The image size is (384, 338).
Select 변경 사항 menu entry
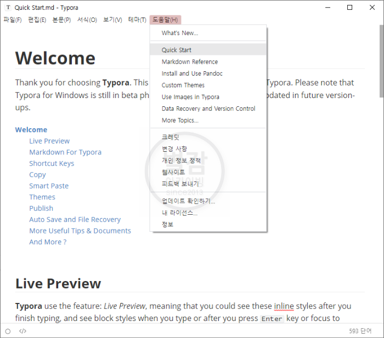pyautogui.click(x=208, y=148)
